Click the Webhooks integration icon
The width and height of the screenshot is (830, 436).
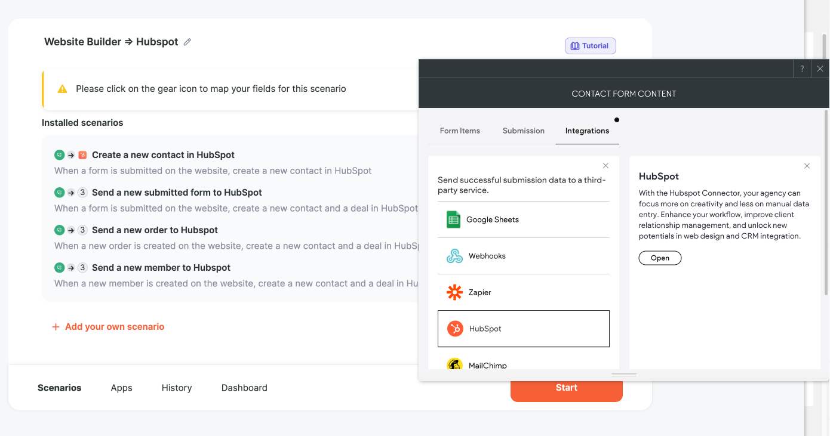pos(454,255)
